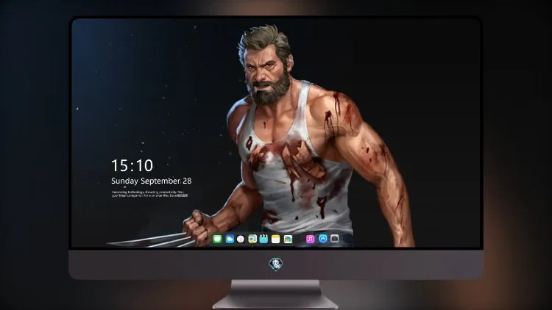Open the yellow Notes app in dock
Viewport: 552px width, 310px height.
(x=276, y=239)
